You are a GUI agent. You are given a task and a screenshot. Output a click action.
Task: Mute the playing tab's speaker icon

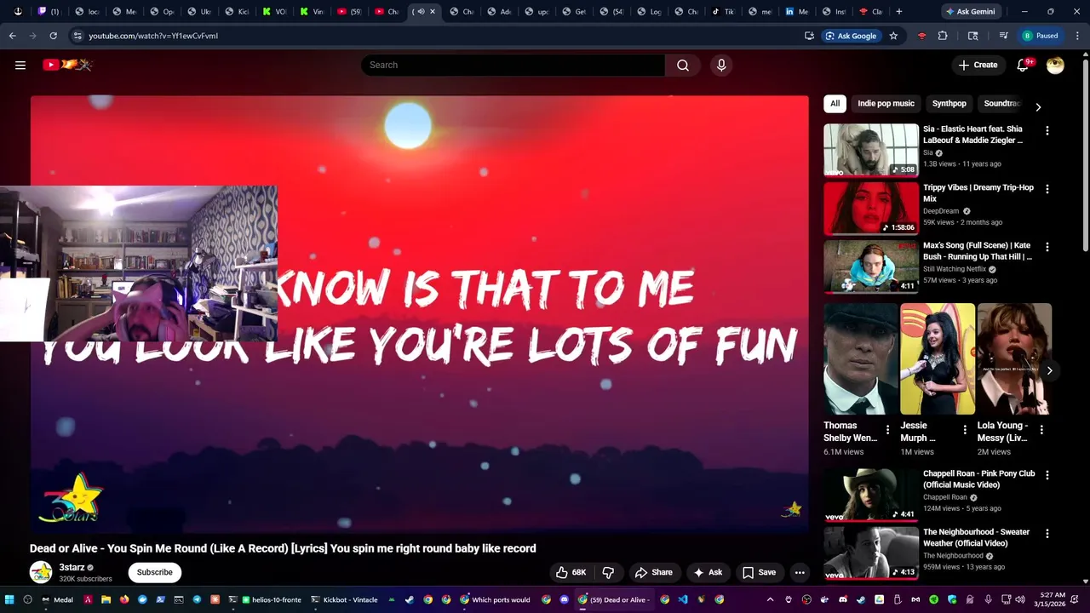pos(421,12)
